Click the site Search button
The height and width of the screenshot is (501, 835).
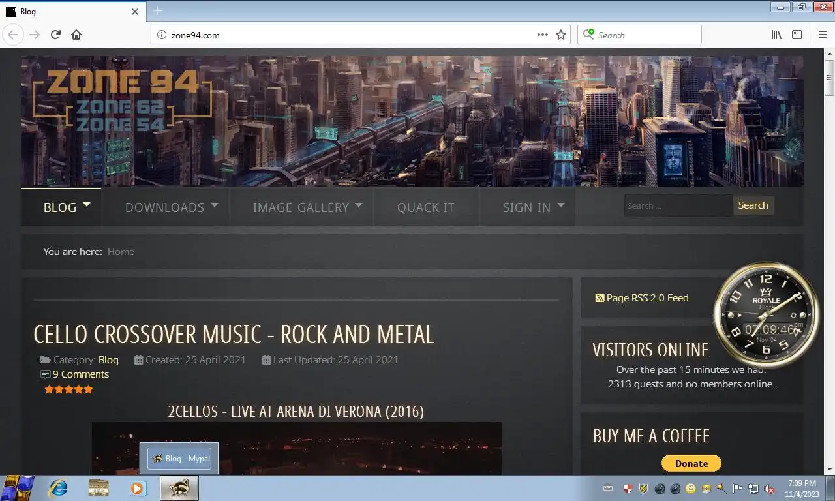pos(753,205)
